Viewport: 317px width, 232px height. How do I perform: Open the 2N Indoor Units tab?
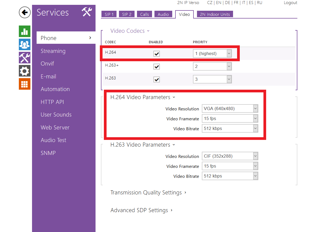point(215,14)
